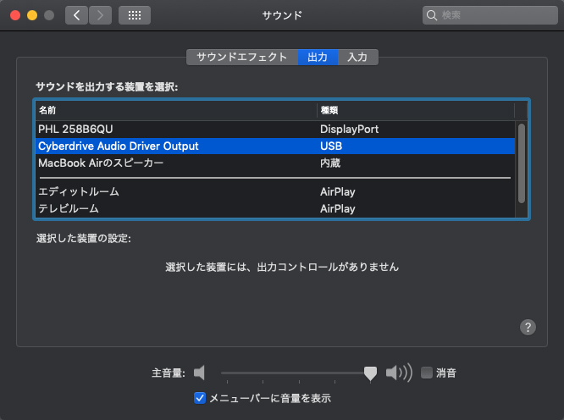Focus the 検索 search field
Screen dimensions: 564x420
coord(490,15)
